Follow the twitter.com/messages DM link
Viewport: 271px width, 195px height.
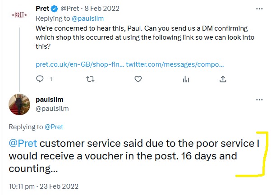click(x=173, y=65)
